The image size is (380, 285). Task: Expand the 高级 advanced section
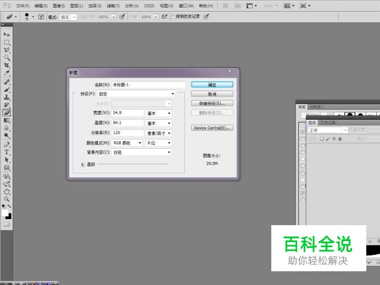[82, 165]
